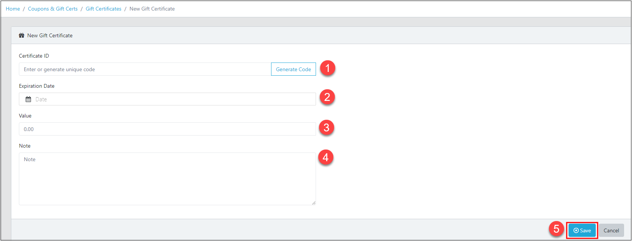The image size is (632, 241).
Task: Grab the Note textarea resize handle
Action: (314, 203)
